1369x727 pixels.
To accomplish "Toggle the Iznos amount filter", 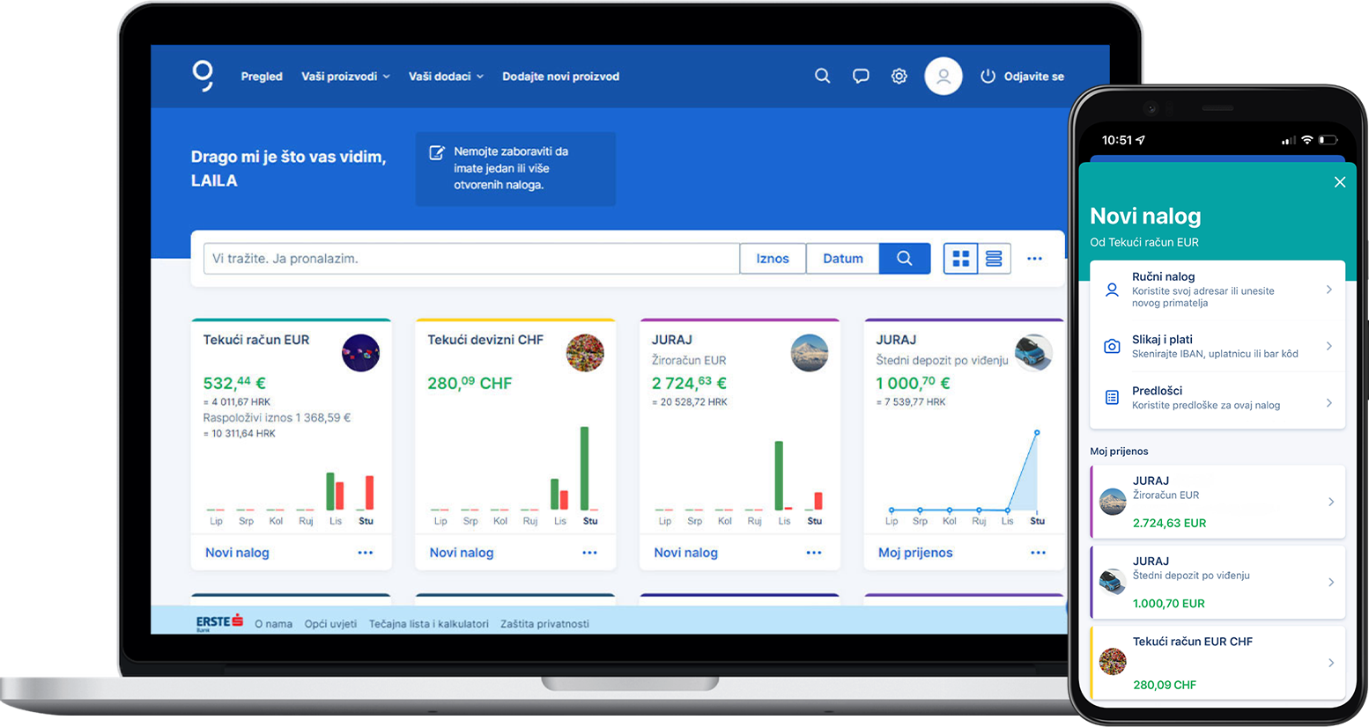I will [772, 259].
